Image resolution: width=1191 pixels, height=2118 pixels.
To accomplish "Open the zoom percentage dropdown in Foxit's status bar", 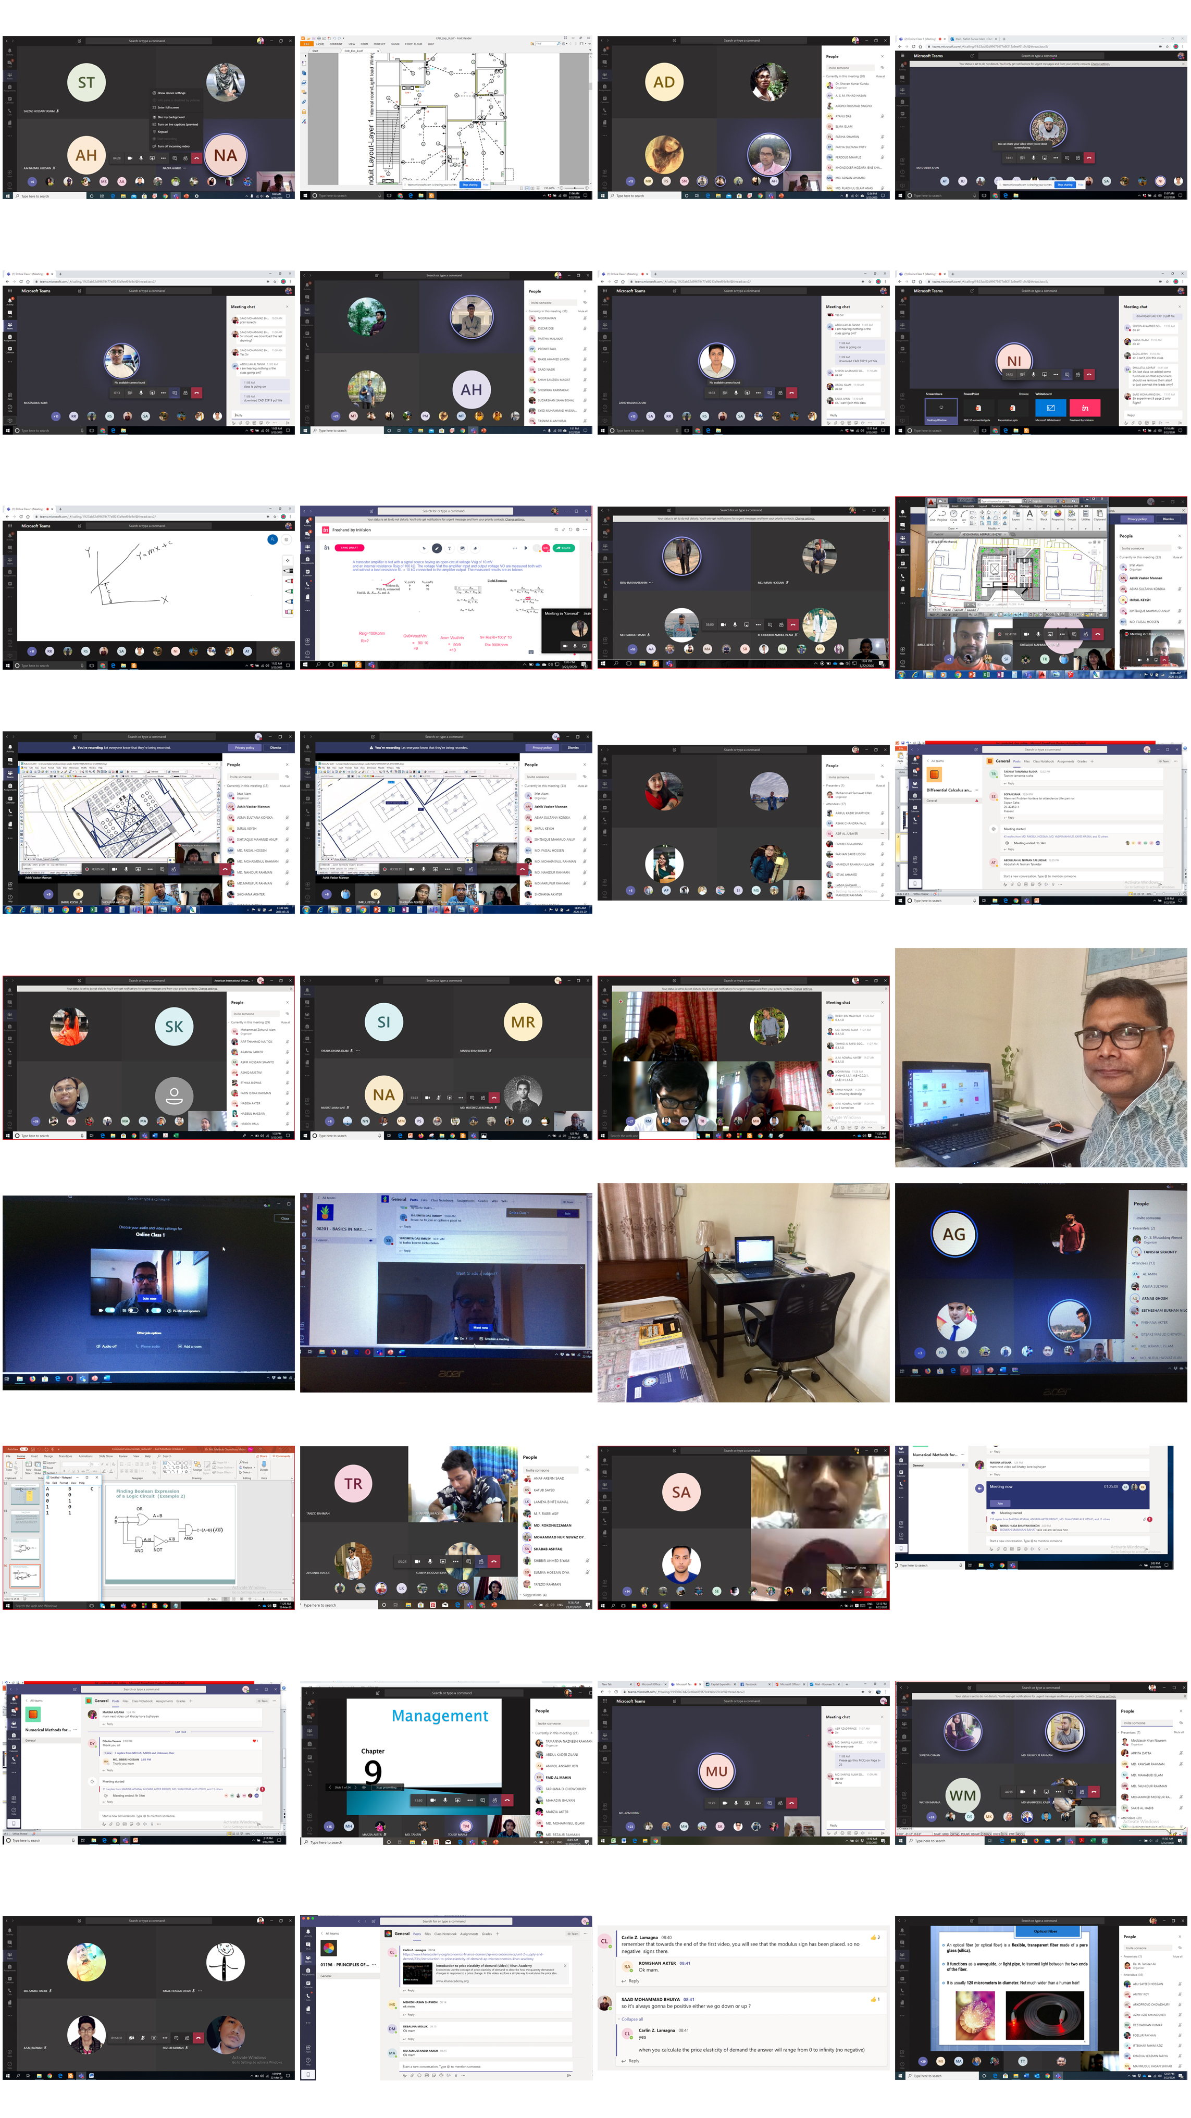I will (x=558, y=188).
